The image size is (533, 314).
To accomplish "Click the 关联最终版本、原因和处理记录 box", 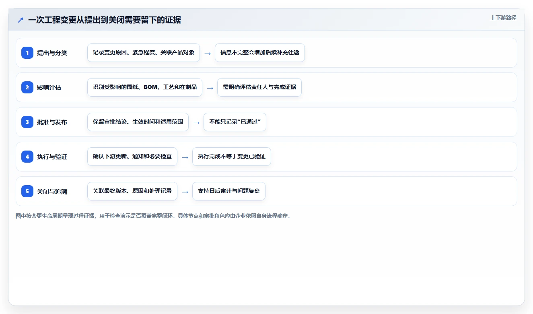I will point(132,191).
